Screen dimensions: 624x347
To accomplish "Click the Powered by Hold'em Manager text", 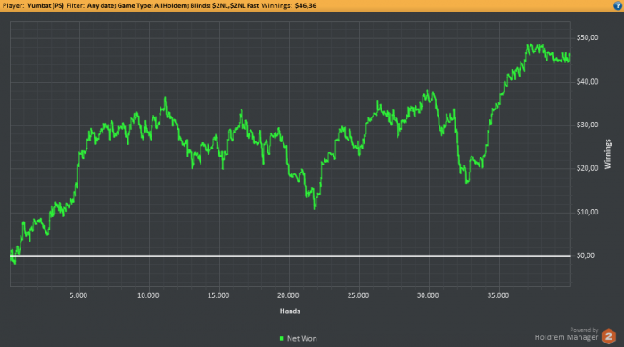I will point(566,335).
